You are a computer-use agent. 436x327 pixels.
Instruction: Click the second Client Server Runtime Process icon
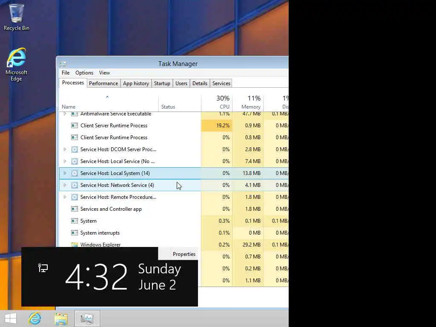[74, 138]
